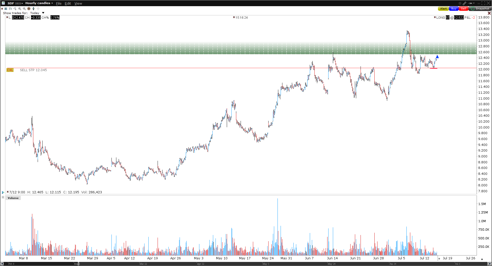The width and height of the screenshot is (492, 266).
Task: Click the Alert button
Action: tap(443, 9)
